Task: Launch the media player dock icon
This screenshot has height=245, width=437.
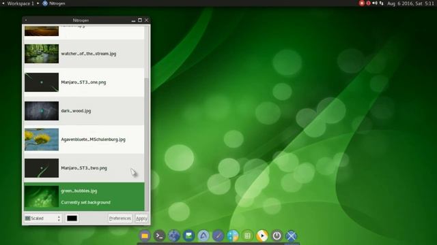Action: (x=262, y=236)
